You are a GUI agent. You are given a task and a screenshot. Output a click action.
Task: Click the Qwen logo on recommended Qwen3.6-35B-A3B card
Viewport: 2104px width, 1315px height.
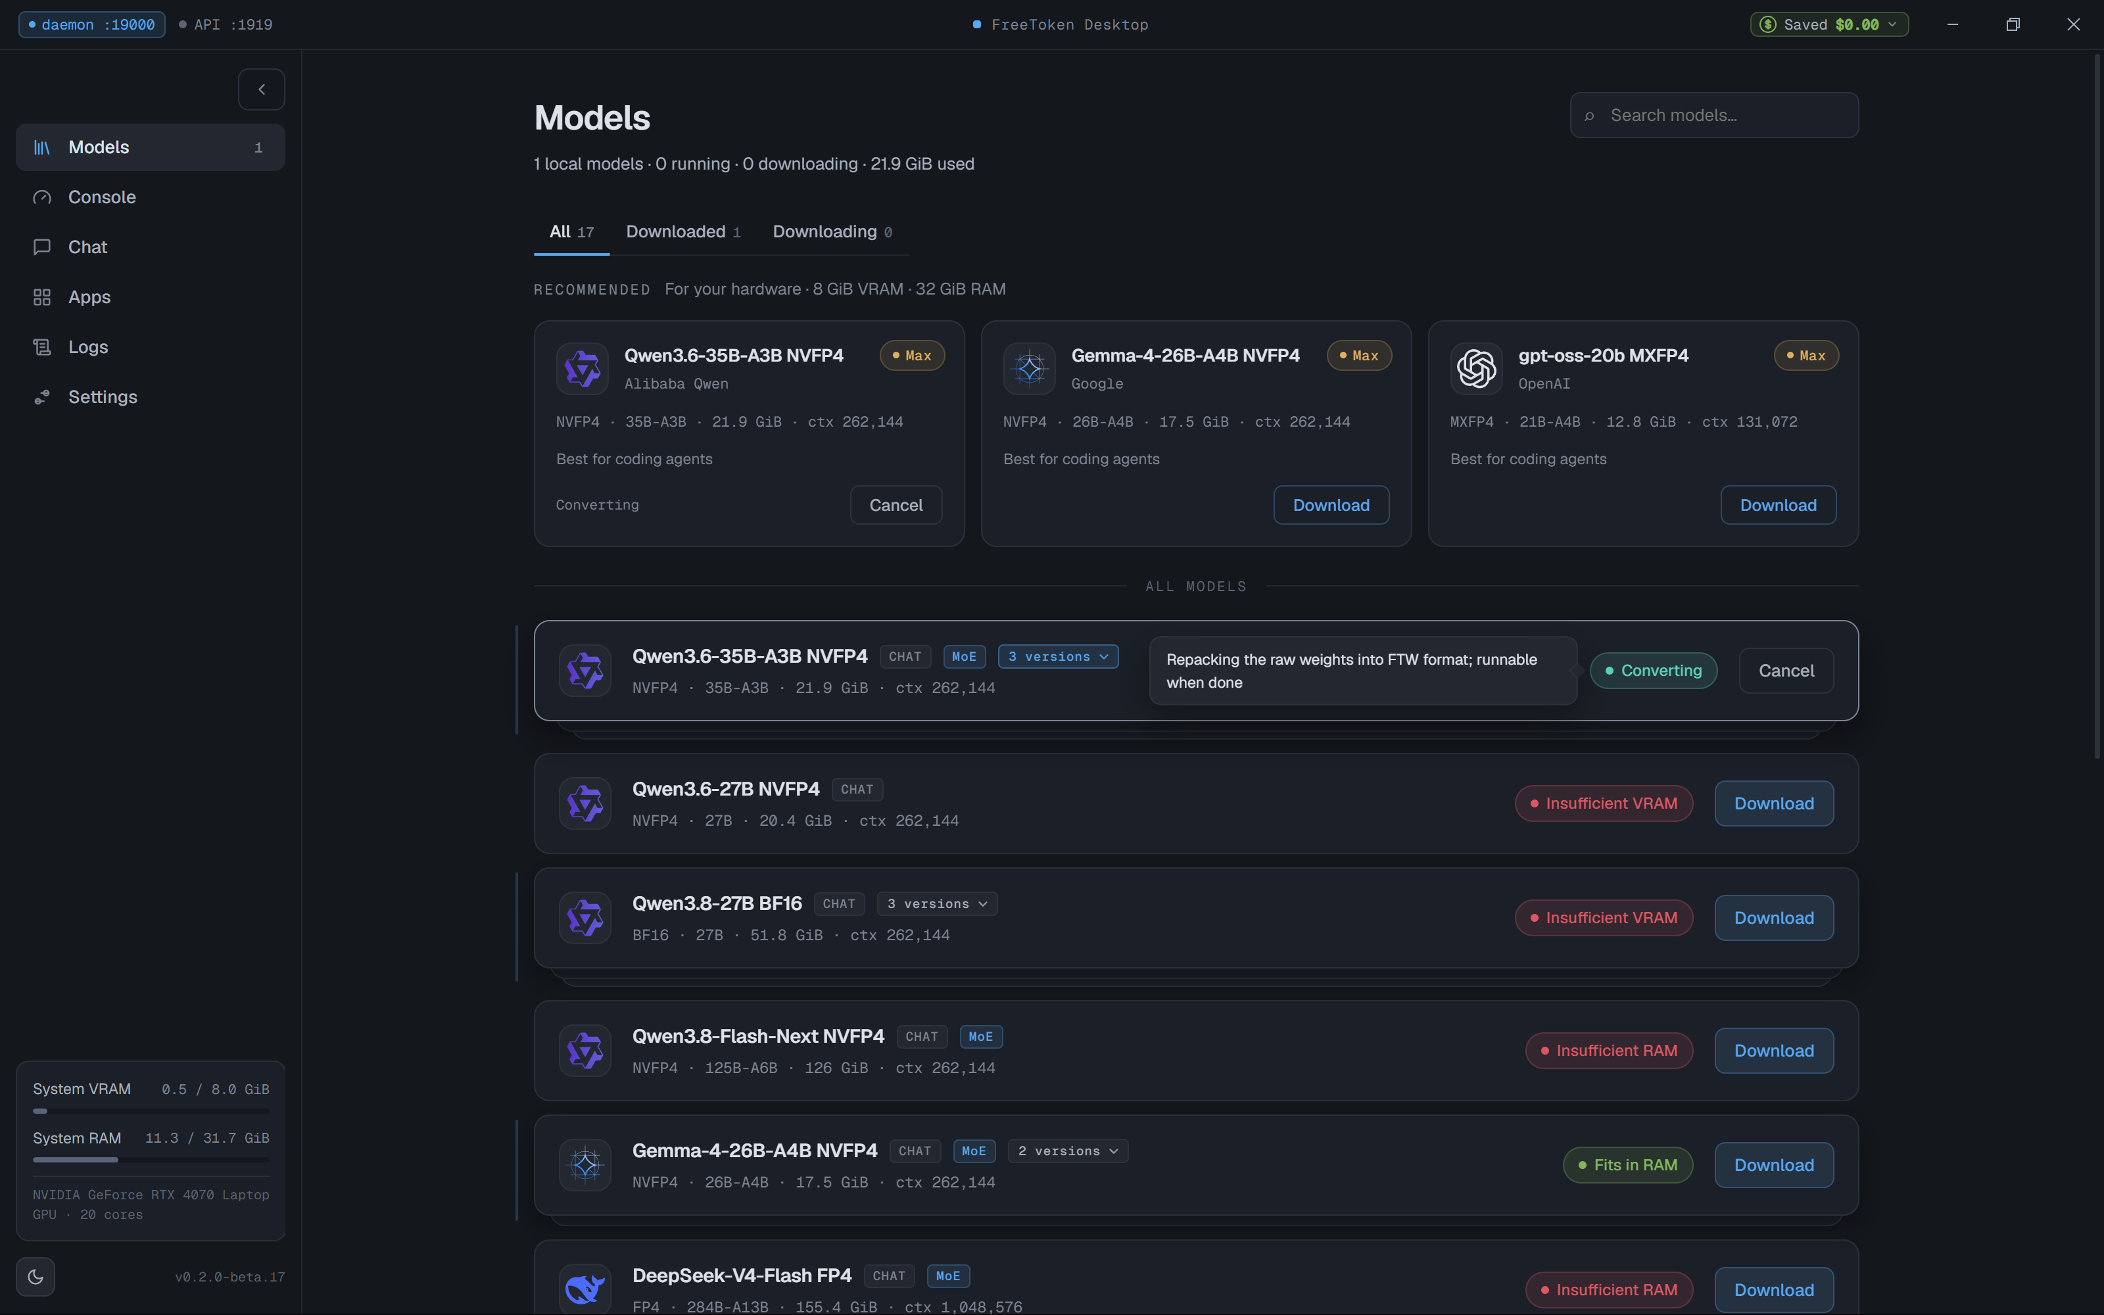tap(583, 369)
